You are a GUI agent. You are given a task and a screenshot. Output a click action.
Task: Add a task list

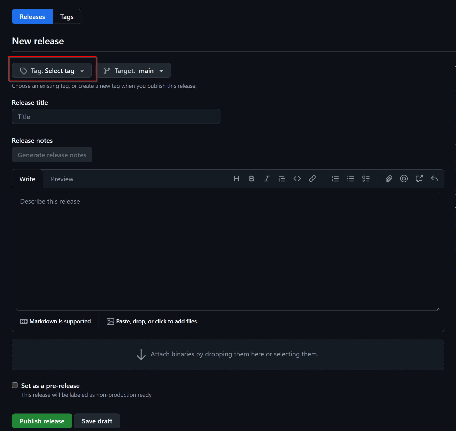tap(366, 179)
